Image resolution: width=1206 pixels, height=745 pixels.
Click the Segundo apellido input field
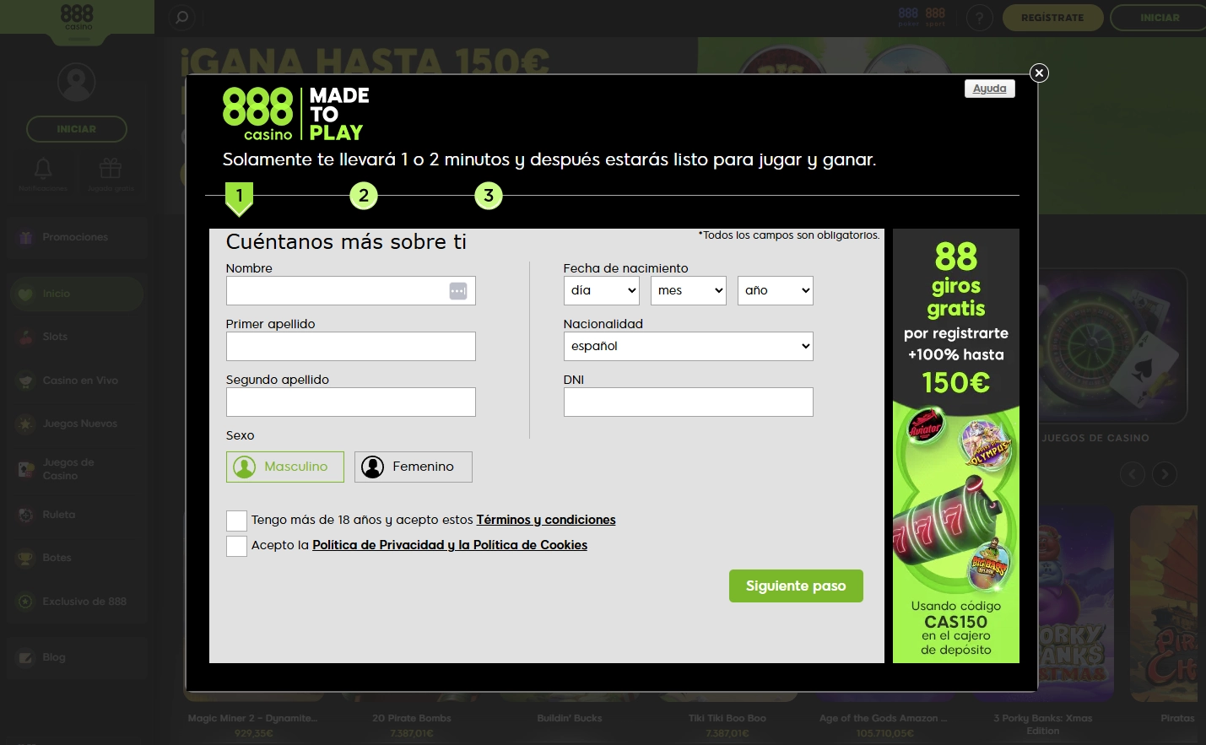click(351, 402)
